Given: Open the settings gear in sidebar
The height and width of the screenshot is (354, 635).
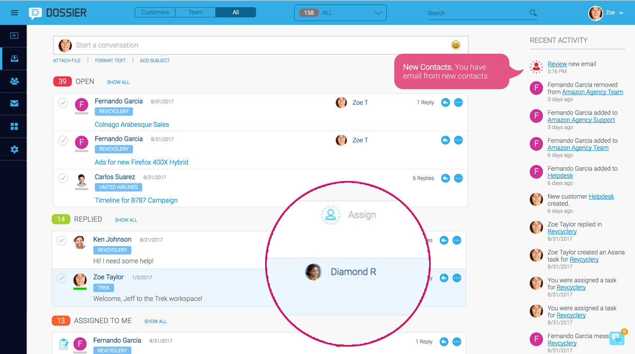Looking at the screenshot, I should tap(14, 150).
